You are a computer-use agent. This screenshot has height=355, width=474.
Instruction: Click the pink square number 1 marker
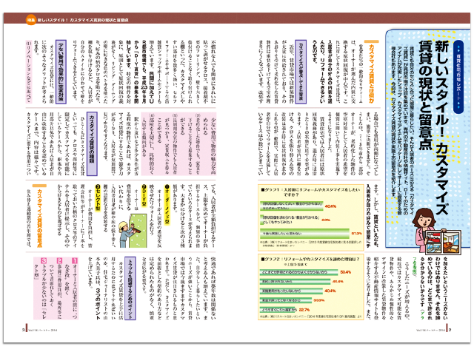[75, 260]
